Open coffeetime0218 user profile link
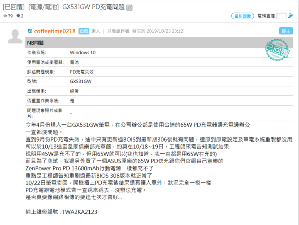The image size is (299, 225). tap(55, 31)
